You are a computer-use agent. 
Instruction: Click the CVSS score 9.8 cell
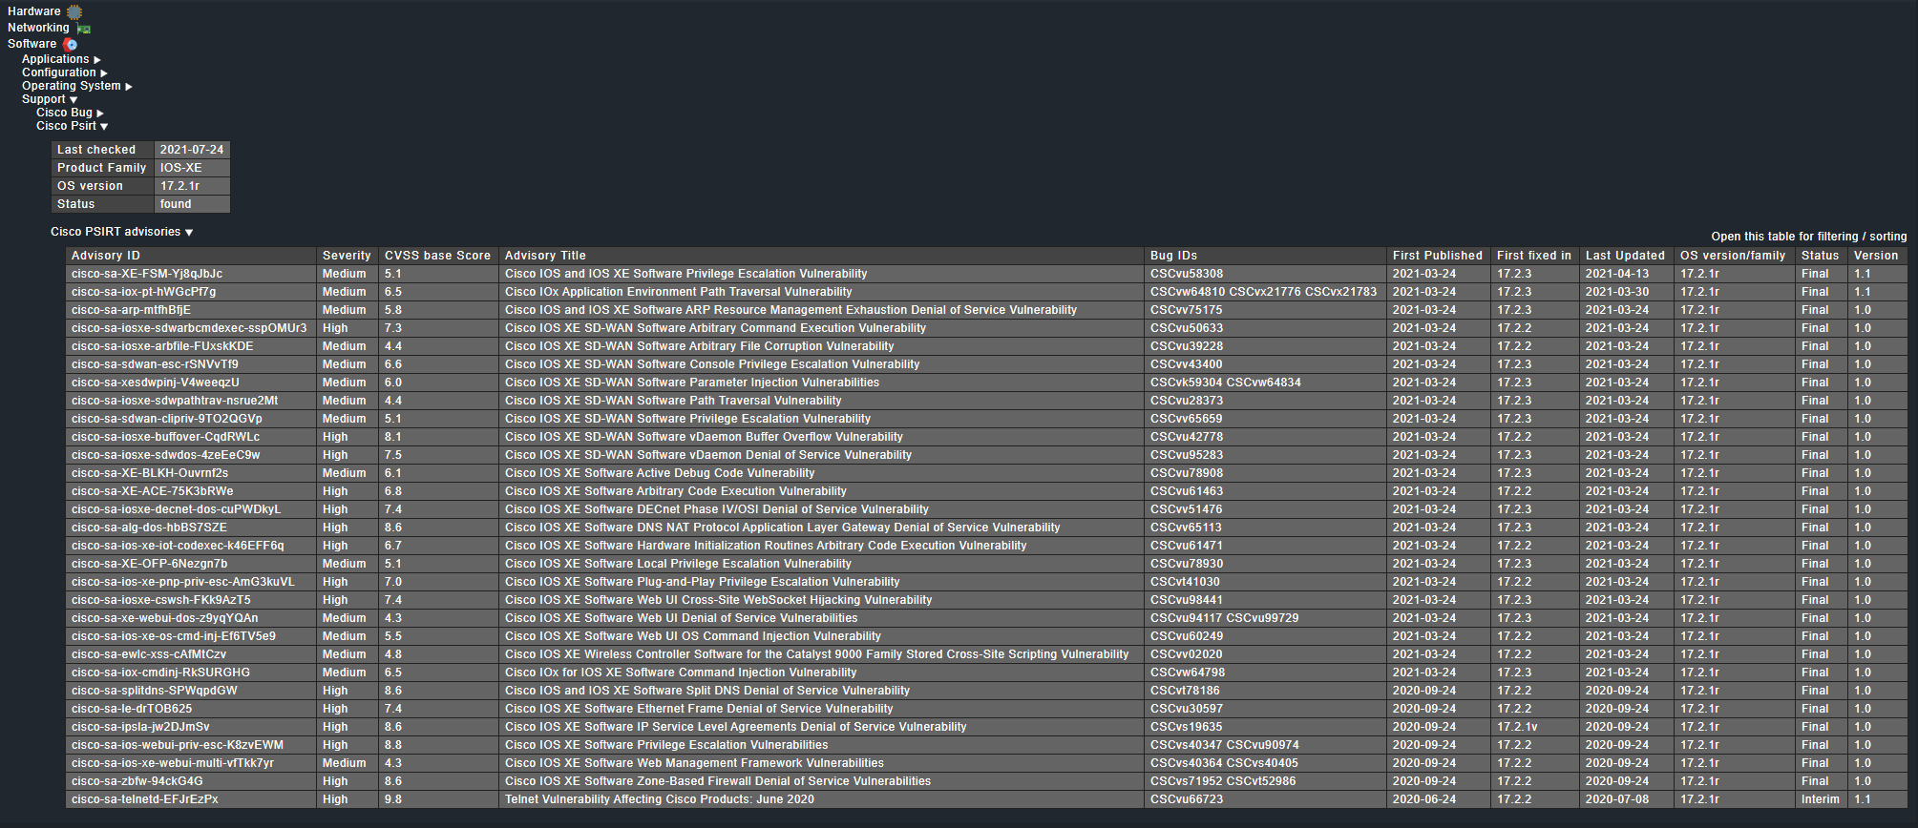(439, 799)
